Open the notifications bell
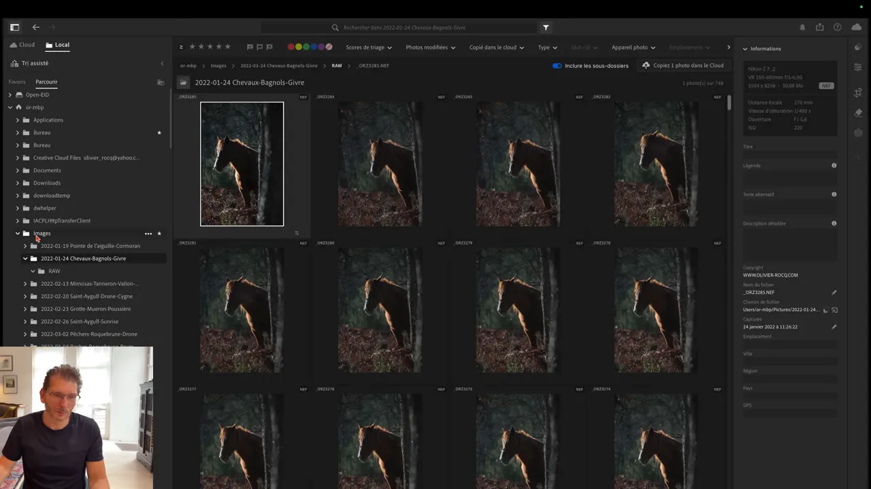Viewport: 871px width, 489px height. pos(802,27)
